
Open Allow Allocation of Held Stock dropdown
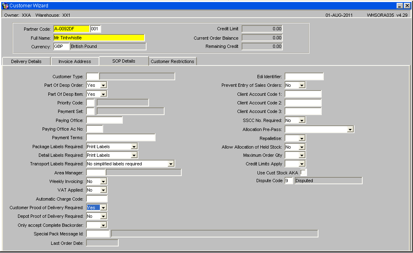(x=302, y=147)
